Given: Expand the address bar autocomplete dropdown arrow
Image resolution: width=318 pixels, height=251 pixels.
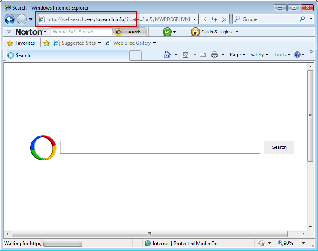Looking at the screenshot, I should pyautogui.click(x=195, y=19).
